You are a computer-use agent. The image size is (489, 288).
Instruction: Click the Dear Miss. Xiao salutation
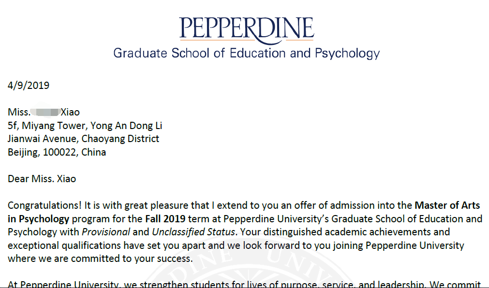point(42,179)
